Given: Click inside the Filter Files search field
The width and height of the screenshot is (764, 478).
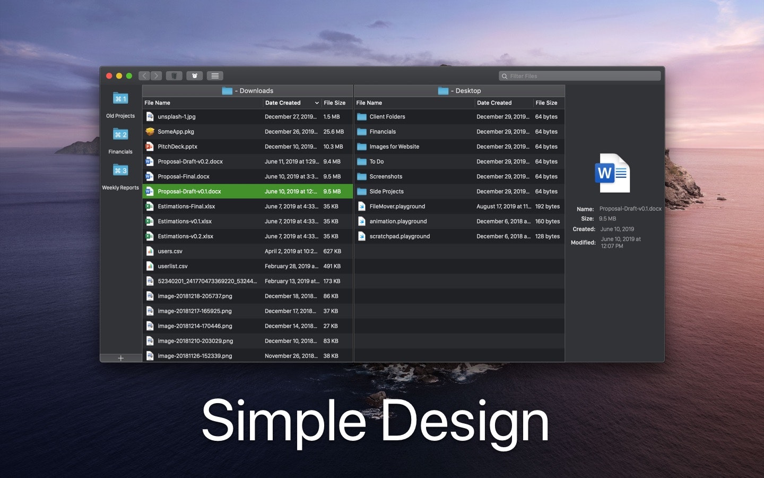Looking at the screenshot, I should (x=579, y=75).
